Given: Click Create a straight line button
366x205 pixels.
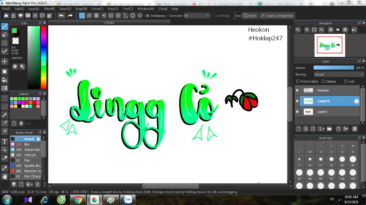Looking at the screenshot, I should point(277,16).
